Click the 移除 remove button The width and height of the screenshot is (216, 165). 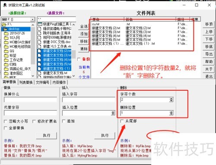click(84, 41)
